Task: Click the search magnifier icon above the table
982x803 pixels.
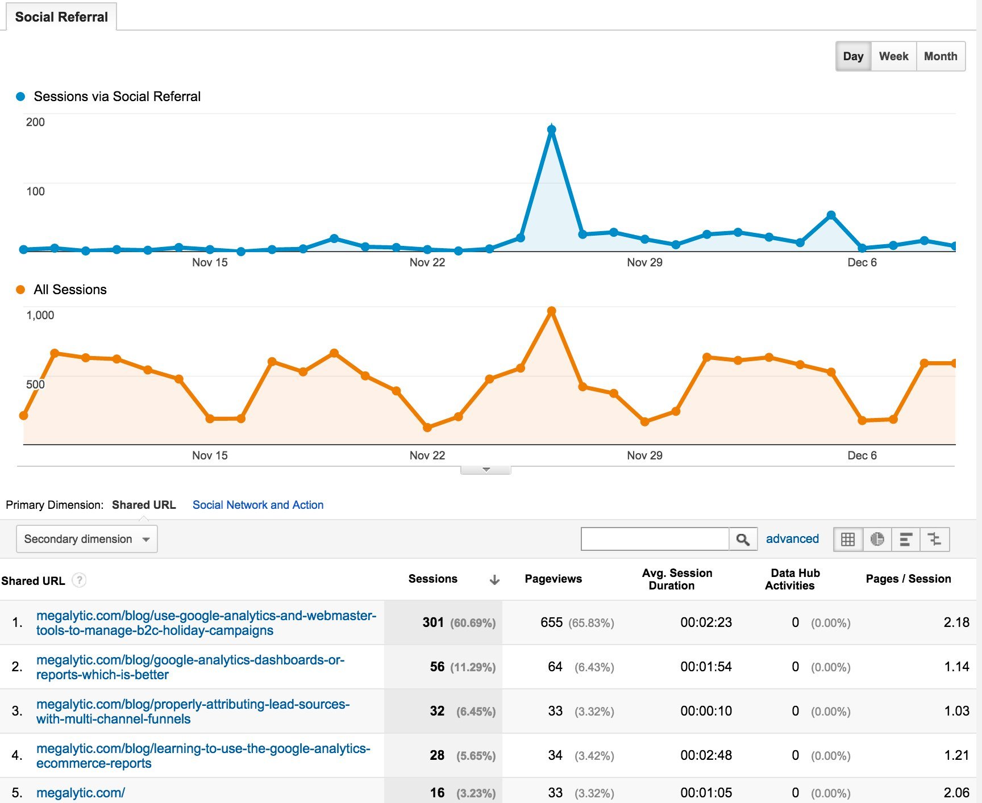Action: point(743,538)
